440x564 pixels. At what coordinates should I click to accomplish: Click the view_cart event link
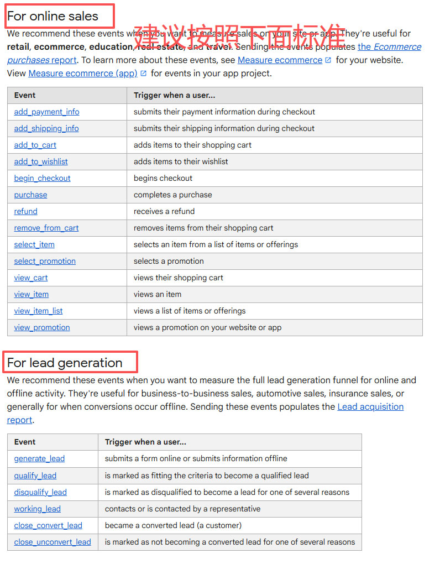pyautogui.click(x=31, y=278)
